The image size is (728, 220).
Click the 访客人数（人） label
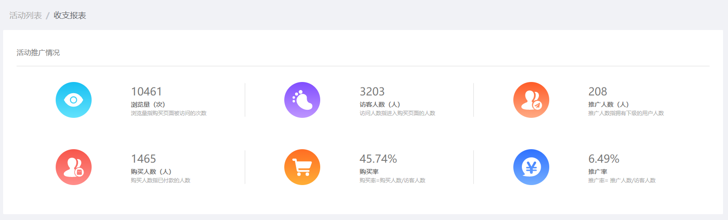pyautogui.click(x=380, y=104)
